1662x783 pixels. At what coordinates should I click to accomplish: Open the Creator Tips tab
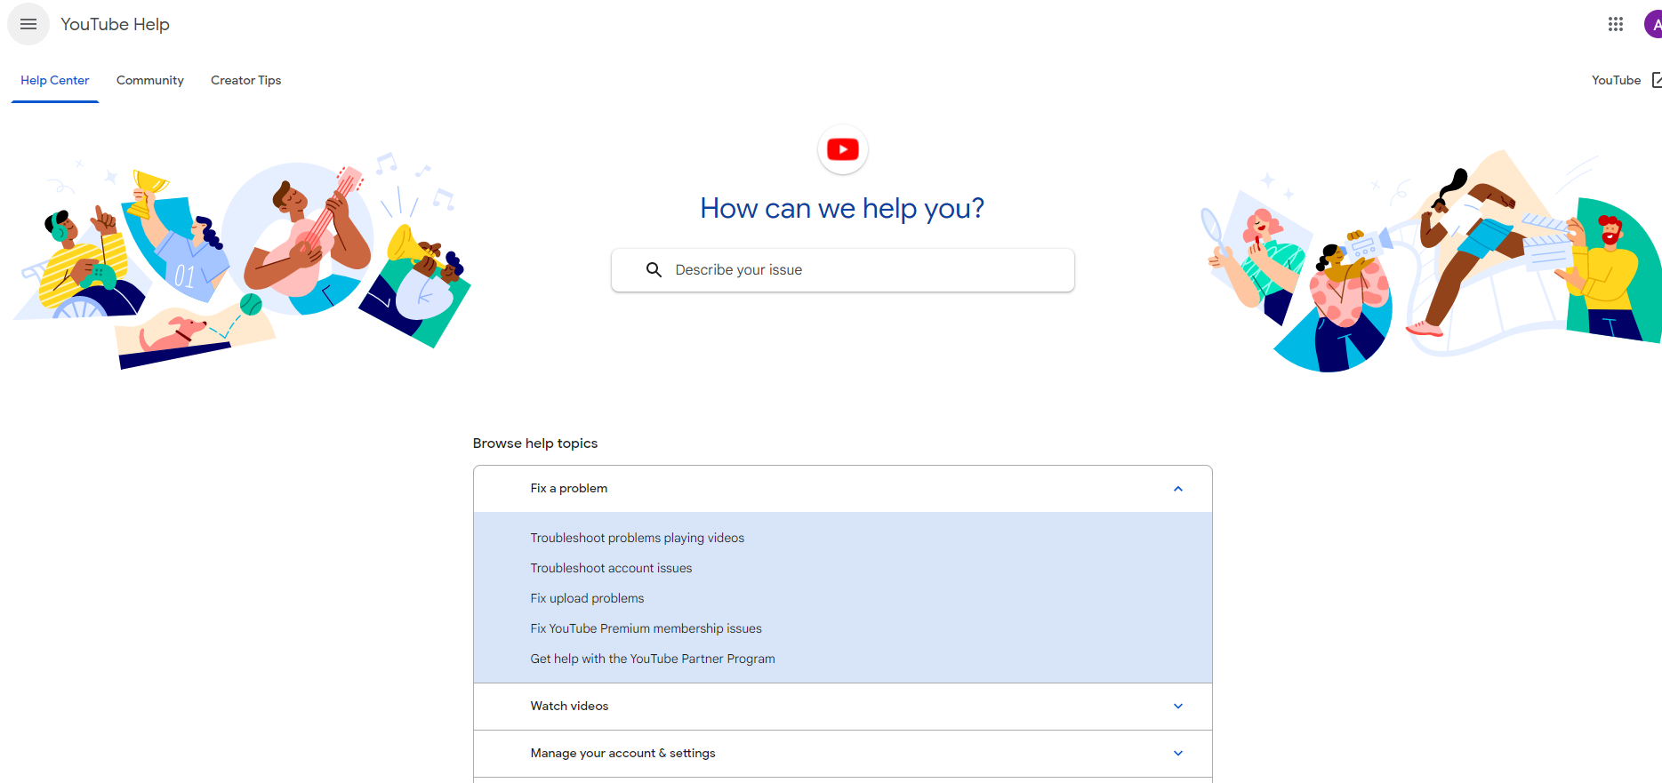[x=246, y=80]
